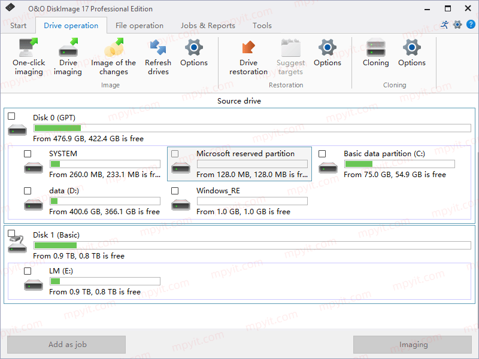Click the Windows_RE partition drive icon
This screenshot has width=479, height=359.
coord(181,205)
